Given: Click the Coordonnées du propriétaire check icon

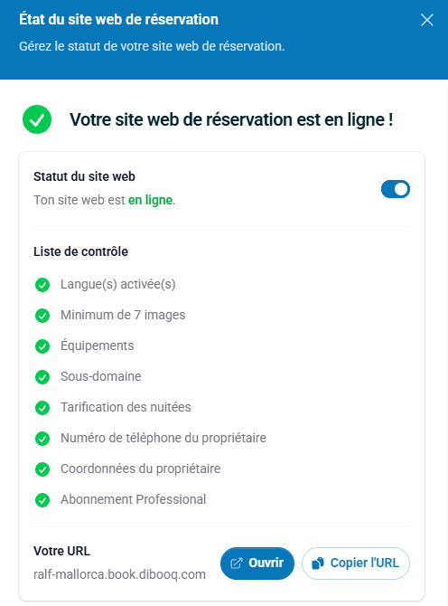Looking at the screenshot, I should (x=42, y=469).
